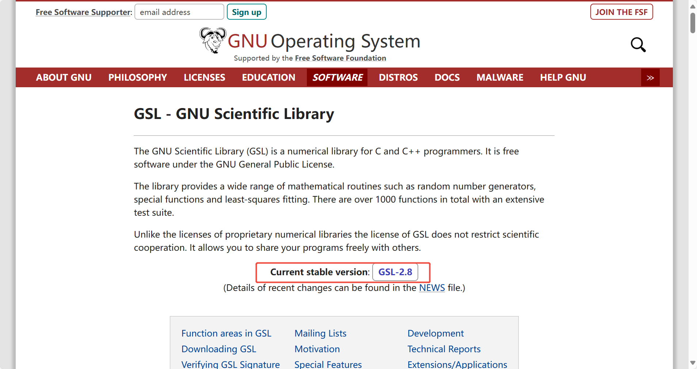The image size is (697, 369).
Task: Open the NEWS file link
Action: 431,288
